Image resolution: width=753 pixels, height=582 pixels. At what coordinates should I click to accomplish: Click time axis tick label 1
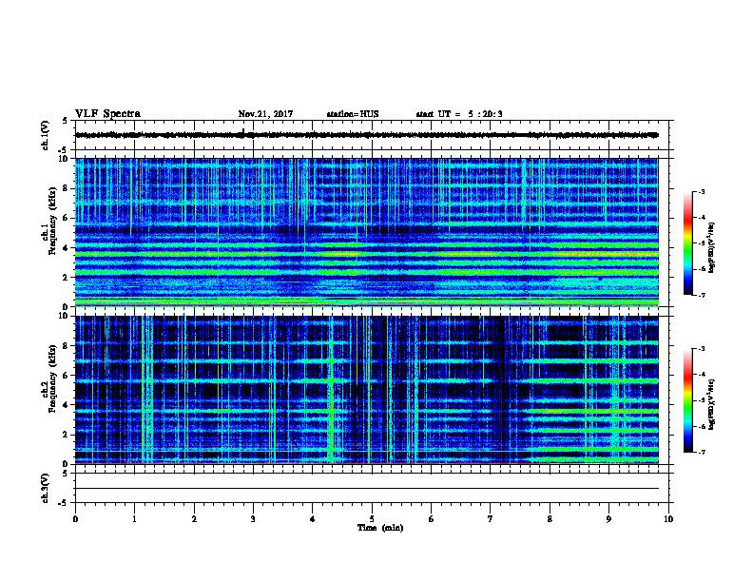coord(134,519)
